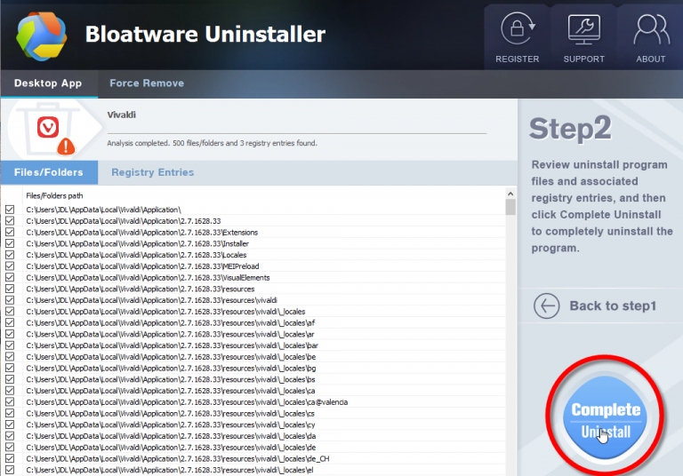Select the row ending in _locales\cs
683x476 pixels.
[253, 413]
